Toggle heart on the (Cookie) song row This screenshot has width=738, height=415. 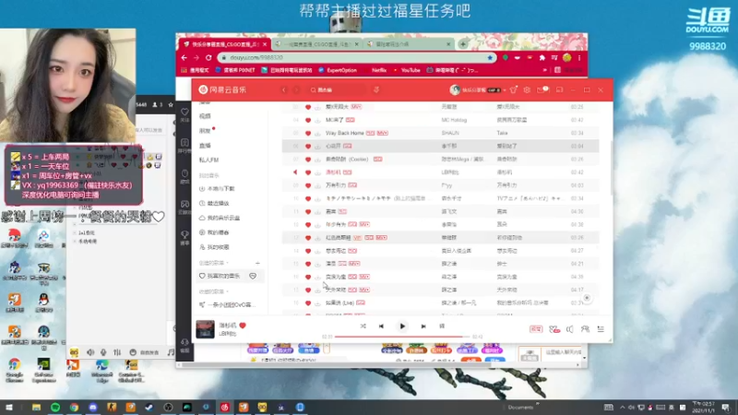tap(308, 160)
